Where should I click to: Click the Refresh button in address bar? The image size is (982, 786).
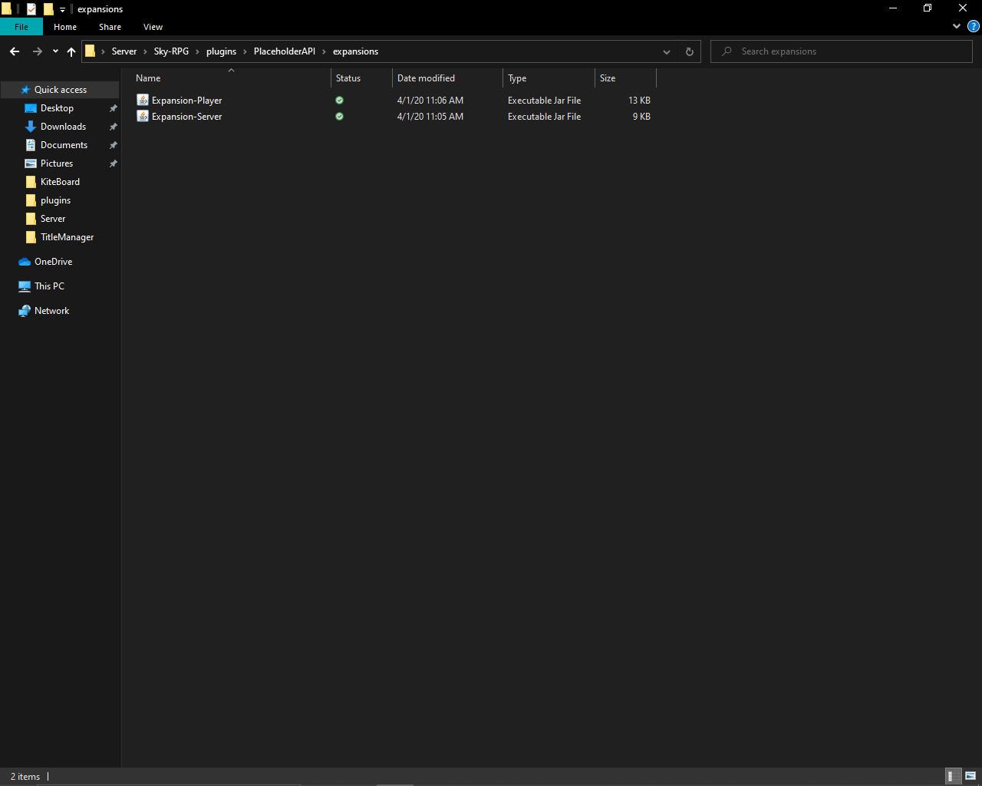click(x=689, y=51)
